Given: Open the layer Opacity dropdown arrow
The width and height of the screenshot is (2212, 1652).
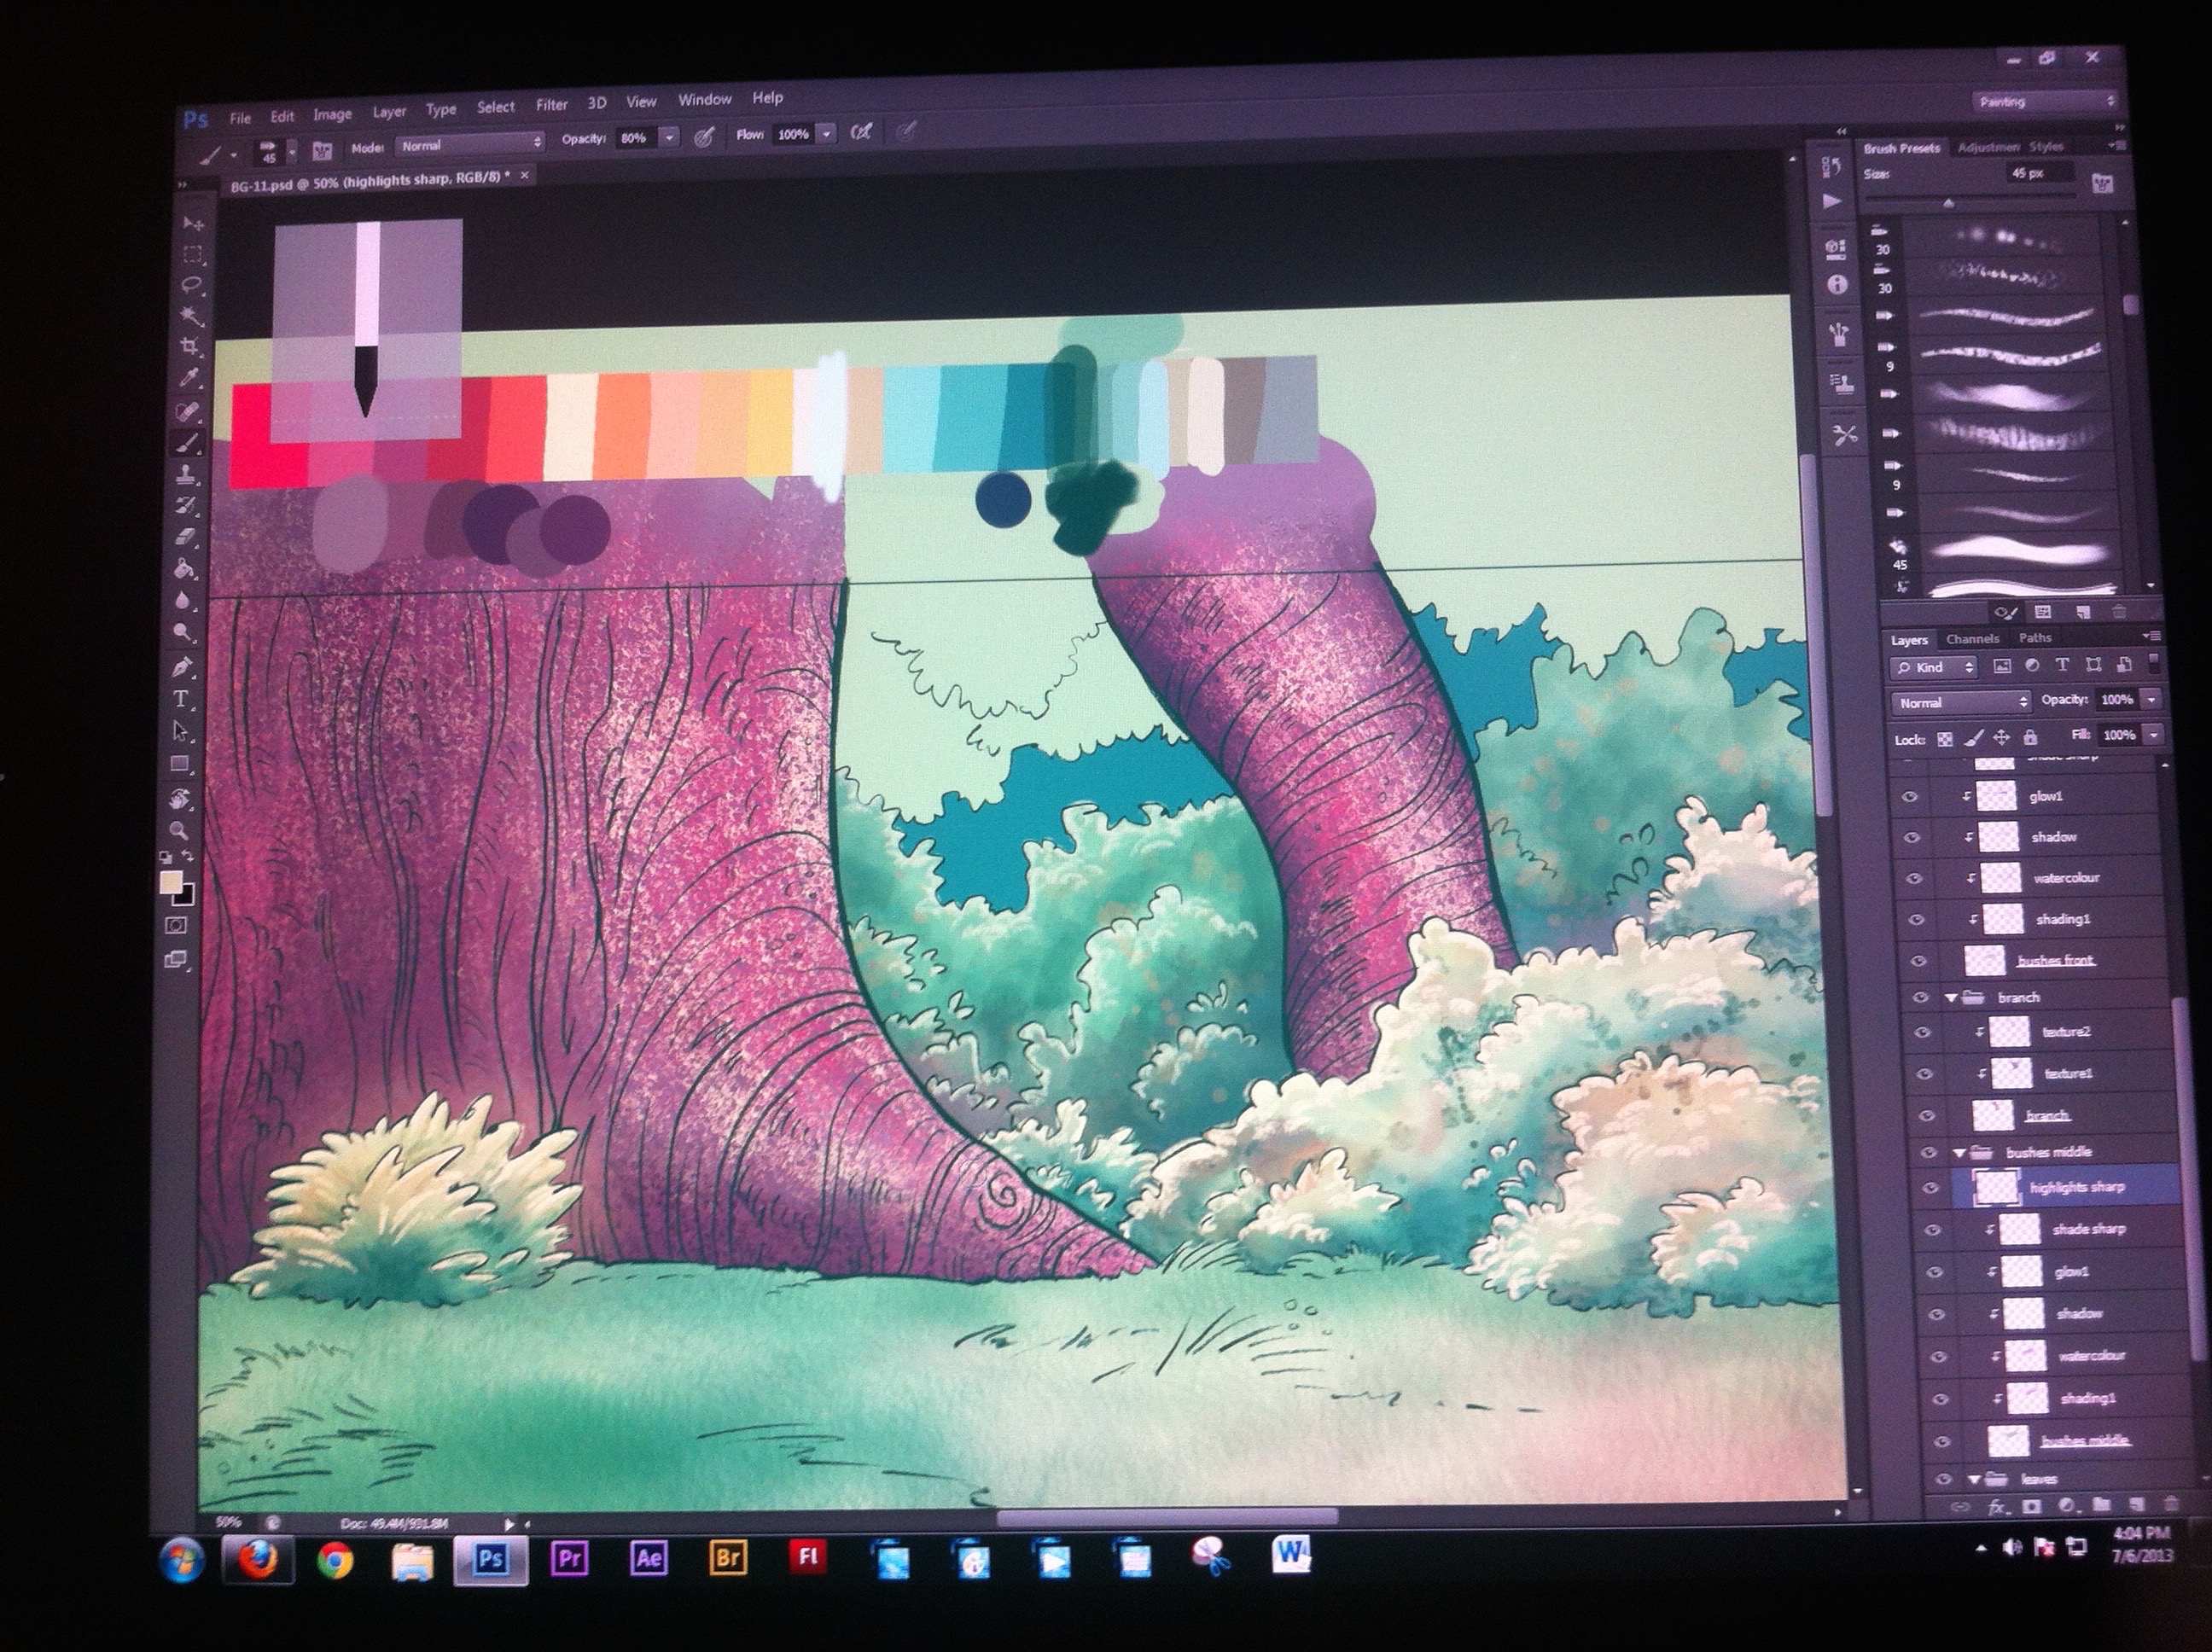Looking at the screenshot, I should pyautogui.click(x=2151, y=699).
